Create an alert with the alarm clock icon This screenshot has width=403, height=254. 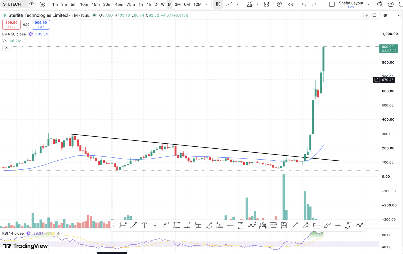click(280, 4)
